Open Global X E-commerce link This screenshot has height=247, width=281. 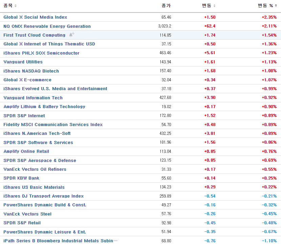[x=27, y=80]
